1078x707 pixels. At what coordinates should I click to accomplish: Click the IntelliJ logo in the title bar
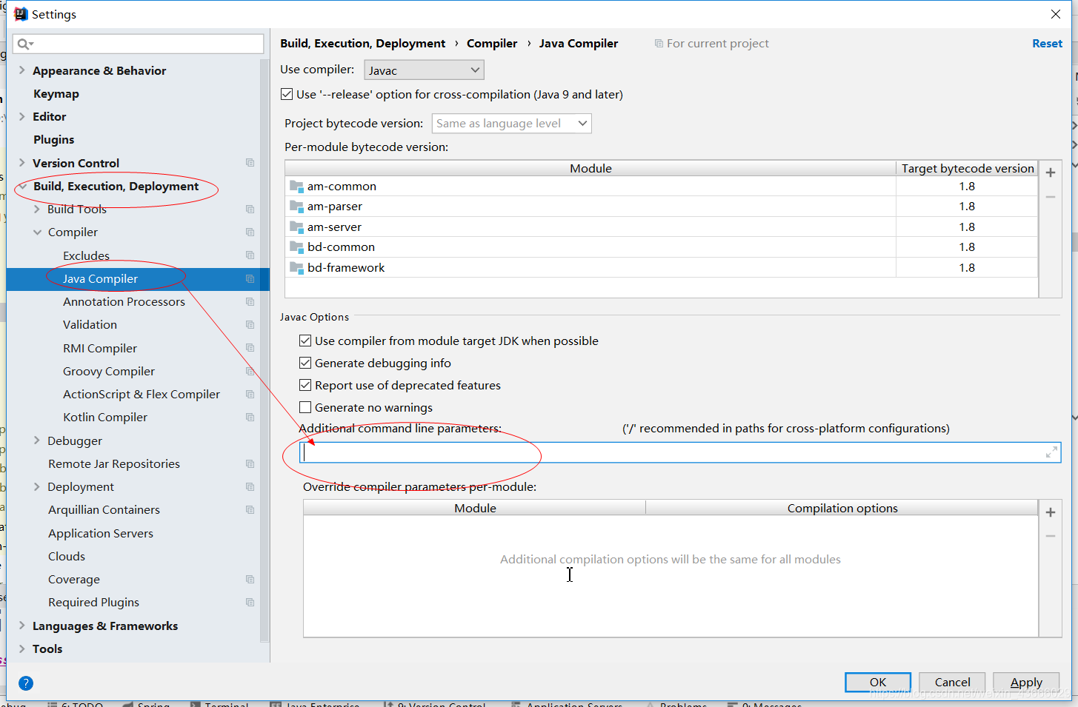click(x=21, y=14)
